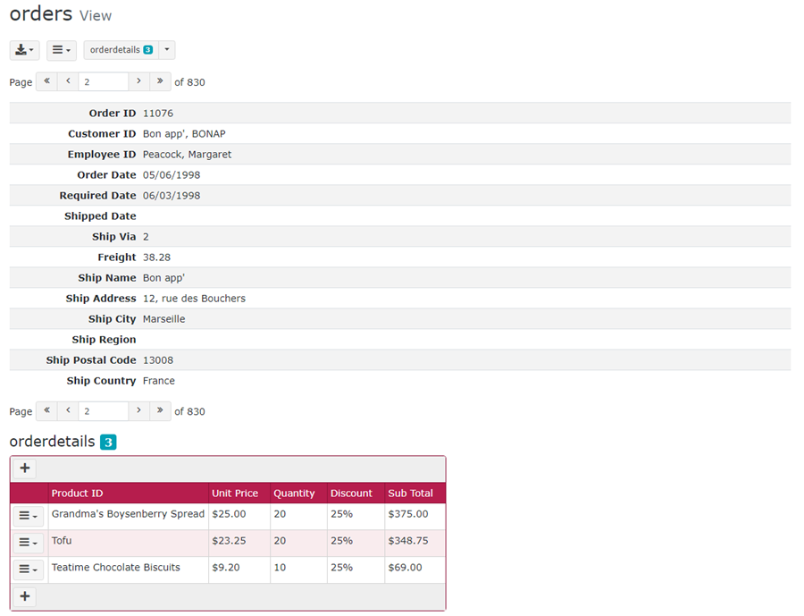The image size is (804, 616).
Task: Click add row plus below orderdetails table
Action: [25, 596]
